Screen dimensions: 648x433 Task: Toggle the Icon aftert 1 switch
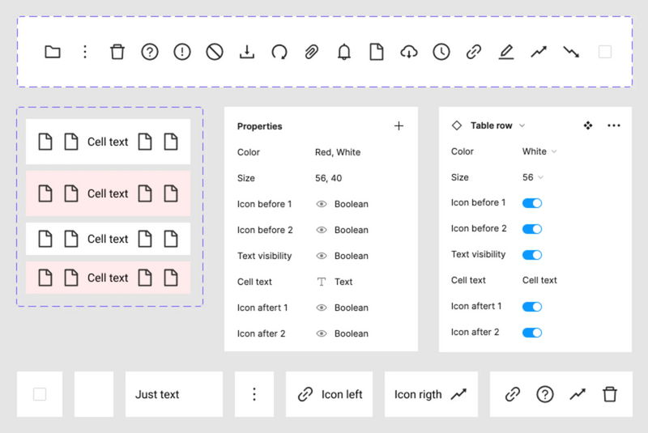tap(532, 307)
